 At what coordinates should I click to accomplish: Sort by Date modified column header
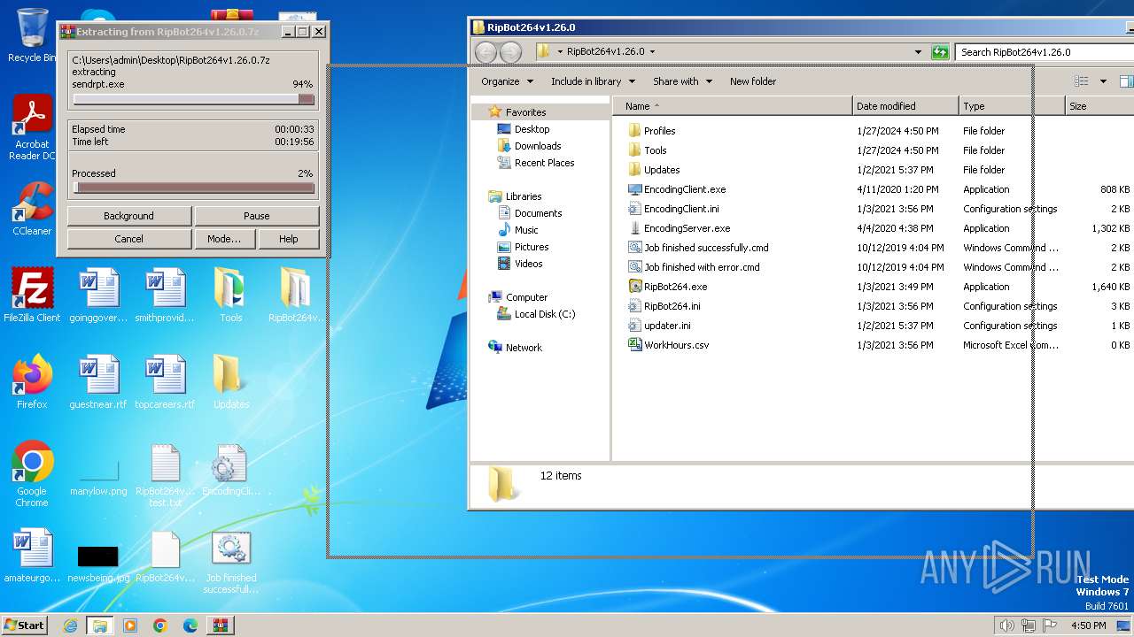pyautogui.click(x=905, y=106)
